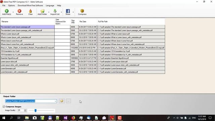Click the Size (KB) column header
215x121 pixels.
click(x=74, y=22)
